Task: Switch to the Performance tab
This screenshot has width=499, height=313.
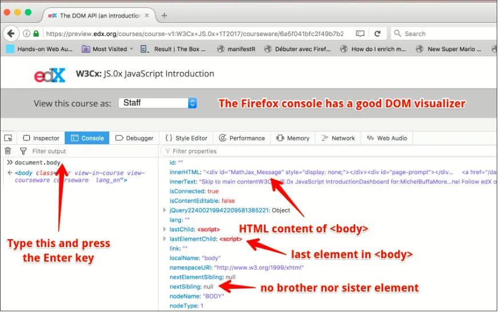Action: click(242, 138)
